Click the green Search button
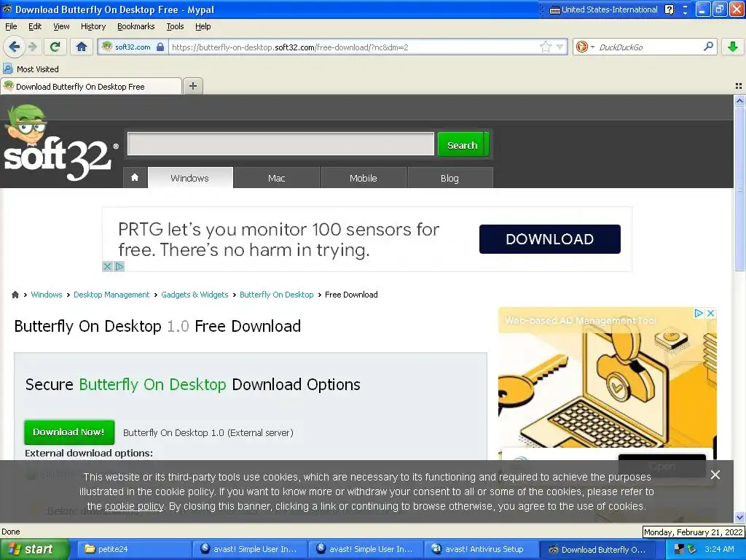The image size is (746, 560). click(463, 144)
